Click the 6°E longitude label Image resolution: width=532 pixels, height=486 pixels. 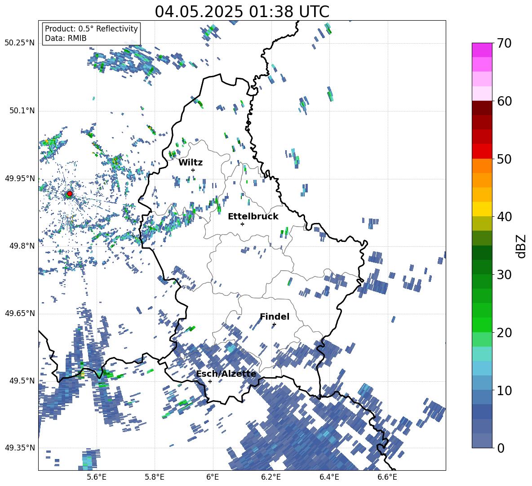213,477
